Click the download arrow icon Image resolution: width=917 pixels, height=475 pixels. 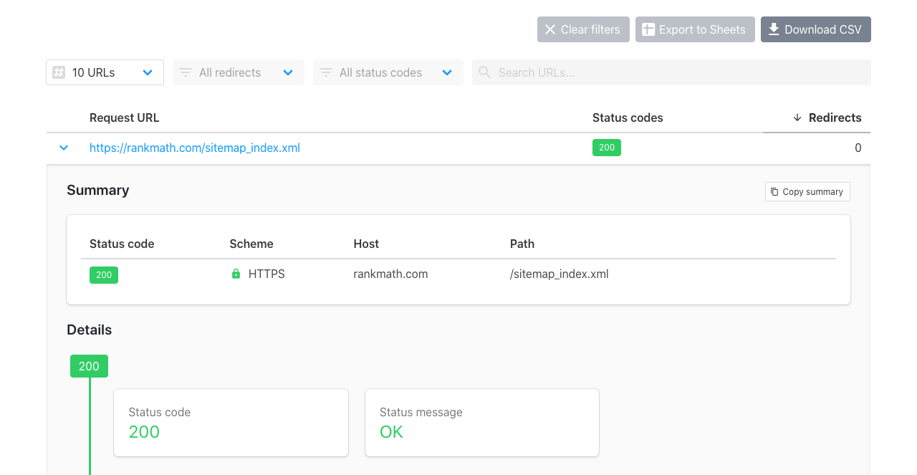774,29
